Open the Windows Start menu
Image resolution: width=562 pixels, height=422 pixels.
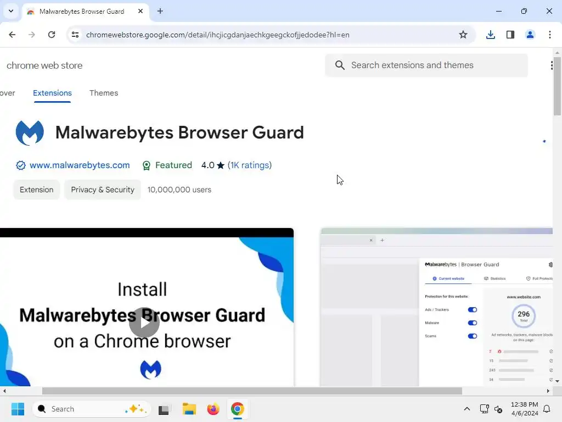click(x=18, y=409)
